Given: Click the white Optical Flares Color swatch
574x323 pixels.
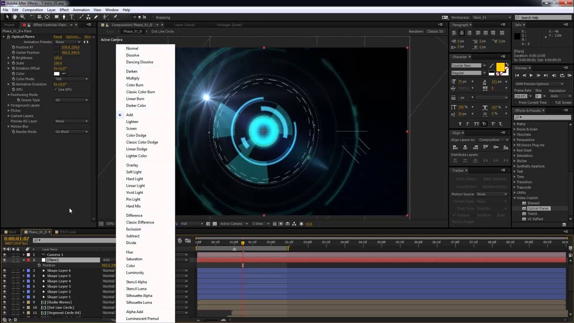Looking at the screenshot, I should pyautogui.click(x=57, y=74).
